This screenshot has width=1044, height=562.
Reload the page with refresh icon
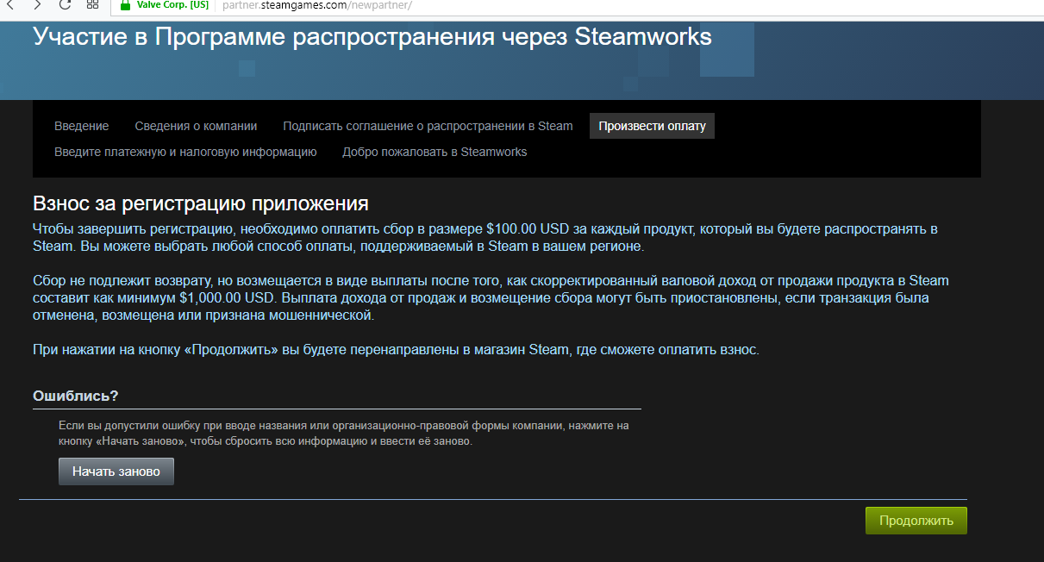click(65, 4)
